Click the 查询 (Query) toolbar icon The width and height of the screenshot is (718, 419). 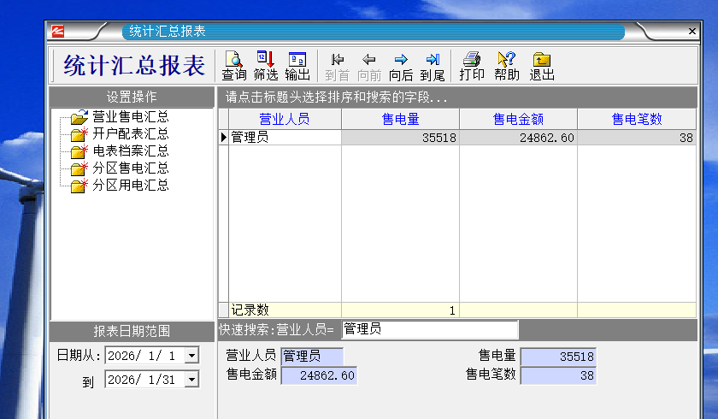234,66
